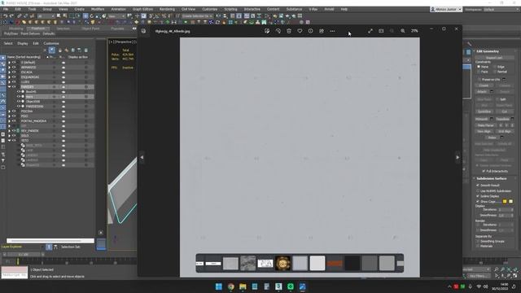
Task: Click the QuickSlice button
Action: point(484,112)
